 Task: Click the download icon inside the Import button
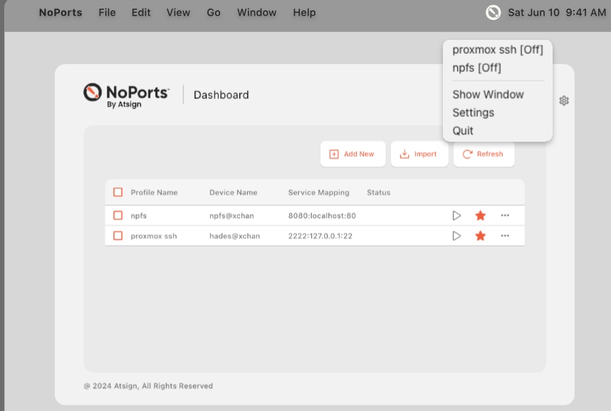tap(404, 154)
